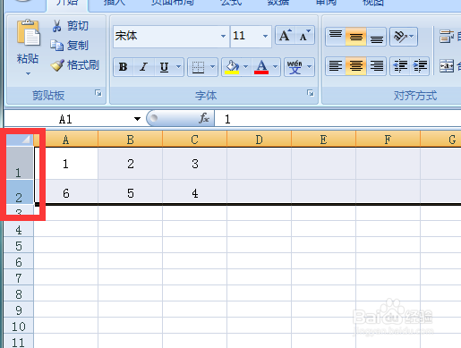Click the Cut (剪切) scissors button
The height and width of the screenshot is (348, 461).
(71, 26)
